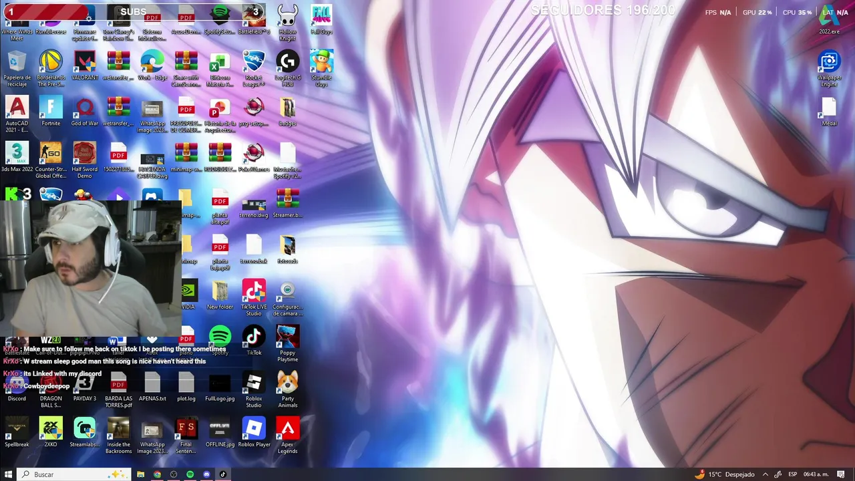Image resolution: width=855 pixels, height=481 pixels.
Task: Launch the Fortnite desktop shortcut
Action: point(51,111)
